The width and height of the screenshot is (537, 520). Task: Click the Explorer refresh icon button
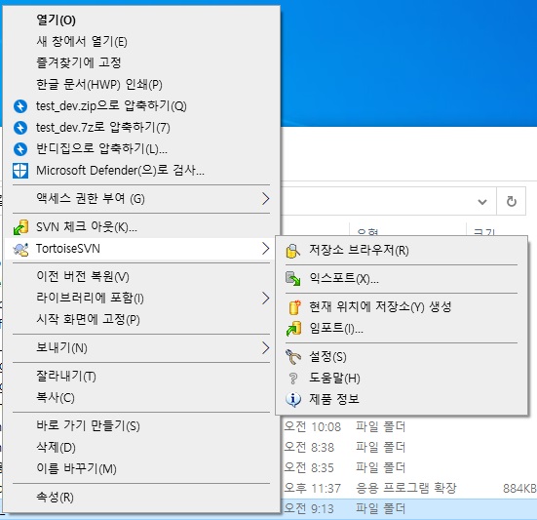[x=512, y=201]
